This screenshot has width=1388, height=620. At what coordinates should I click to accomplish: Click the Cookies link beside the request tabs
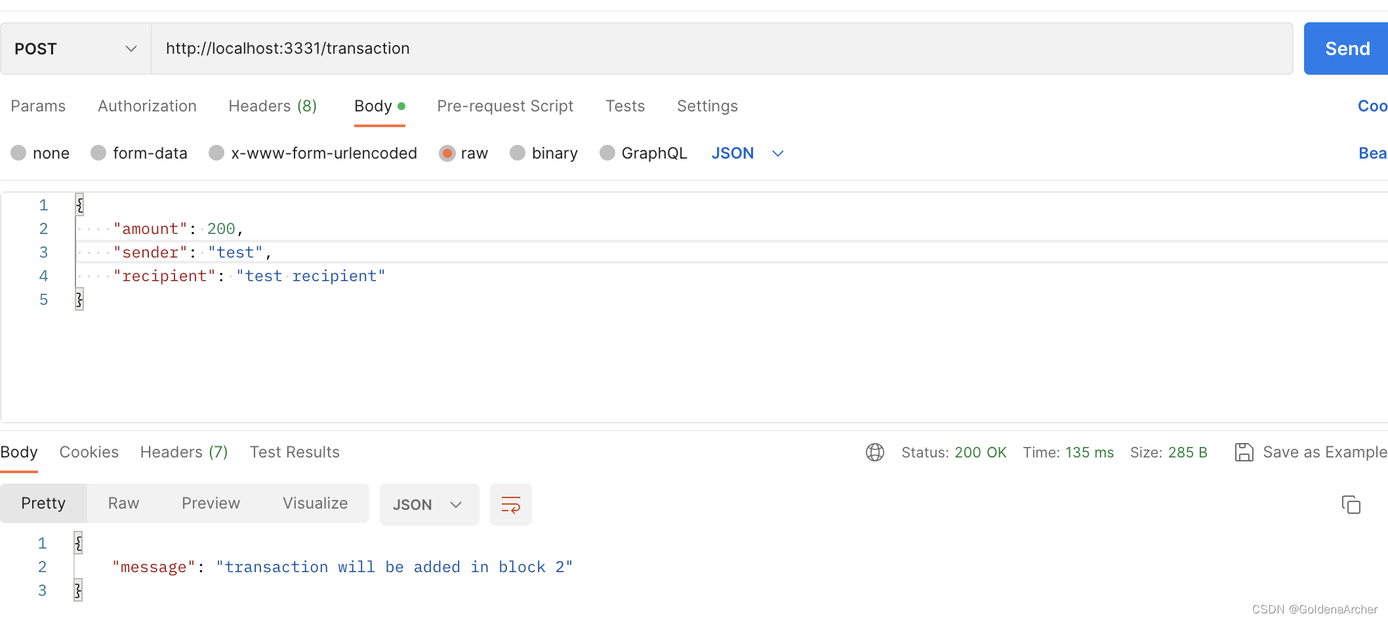tap(1372, 106)
